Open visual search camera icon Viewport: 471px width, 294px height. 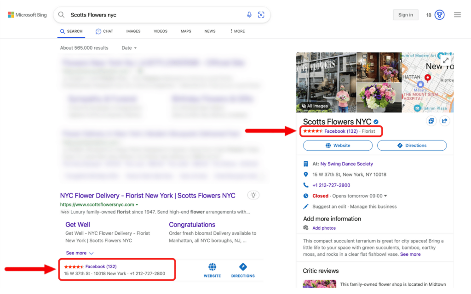coord(261,15)
